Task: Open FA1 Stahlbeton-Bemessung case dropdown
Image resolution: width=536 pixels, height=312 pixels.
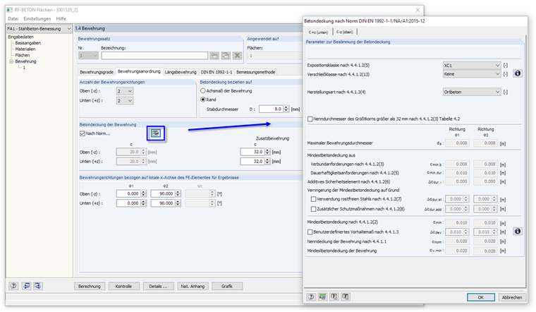Action: tap(39, 29)
